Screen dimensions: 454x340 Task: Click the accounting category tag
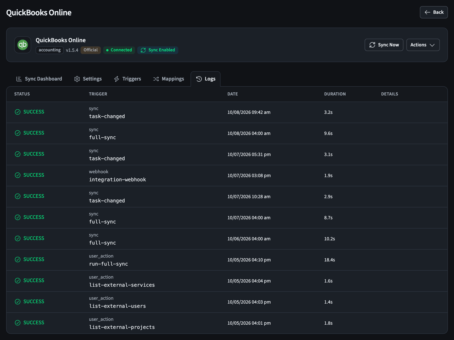coord(50,50)
